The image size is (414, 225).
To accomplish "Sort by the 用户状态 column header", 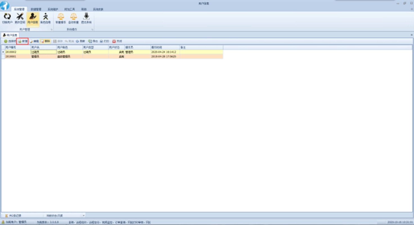I will pos(116,48).
